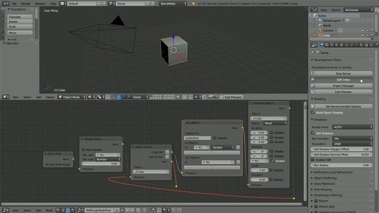Open the info editor type icon
The height and width of the screenshot is (213, 379).
point(5,4)
